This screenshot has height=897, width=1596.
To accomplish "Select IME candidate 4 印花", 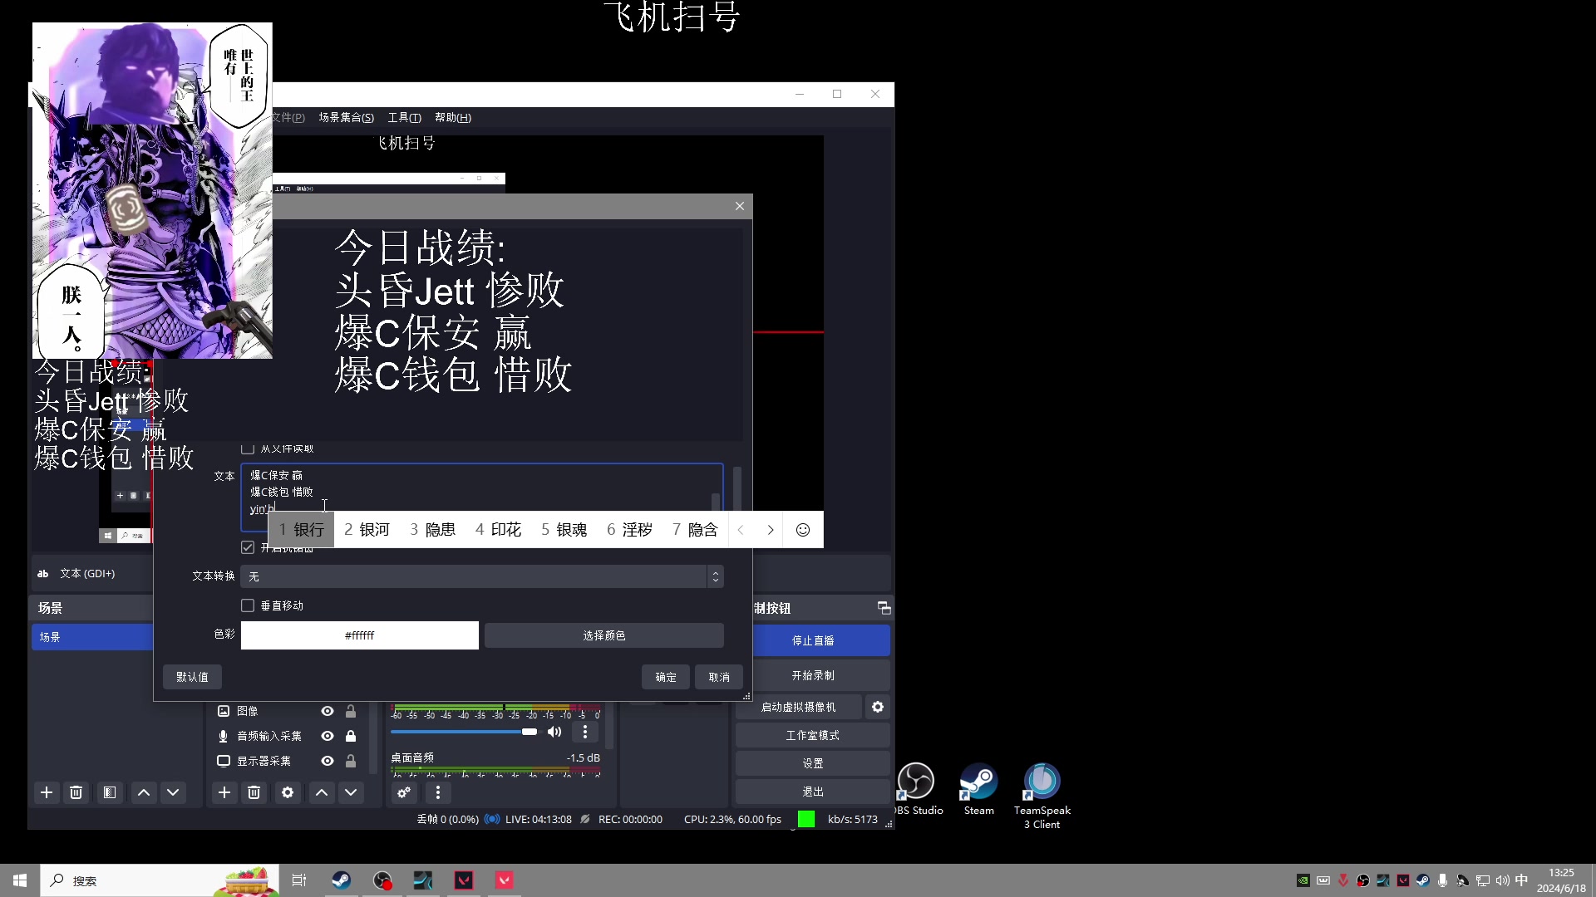I will pyautogui.click(x=499, y=530).
